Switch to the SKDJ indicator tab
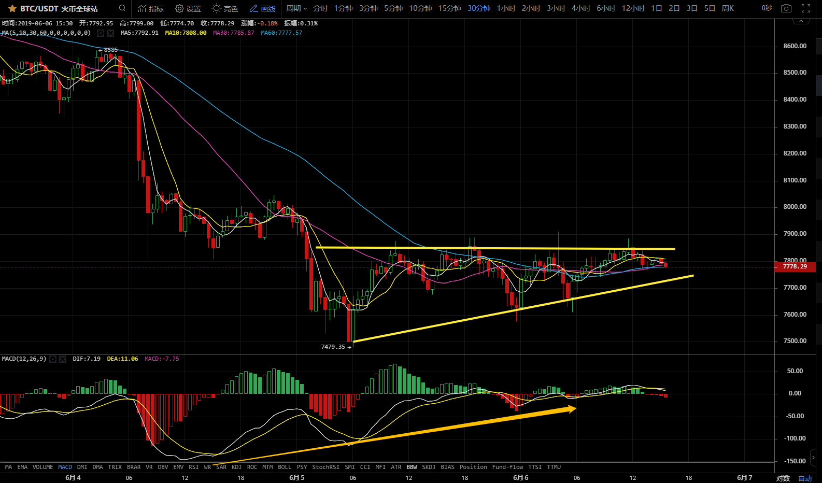Image resolution: width=822 pixels, height=483 pixels. (429, 467)
